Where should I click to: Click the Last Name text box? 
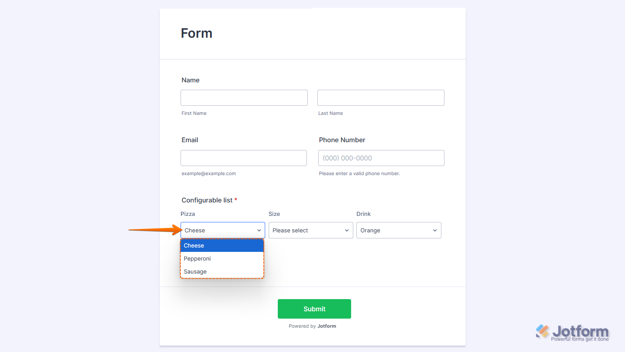(381, 98)
